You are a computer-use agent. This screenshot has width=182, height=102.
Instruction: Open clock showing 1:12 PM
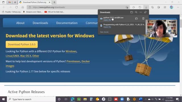169,99
